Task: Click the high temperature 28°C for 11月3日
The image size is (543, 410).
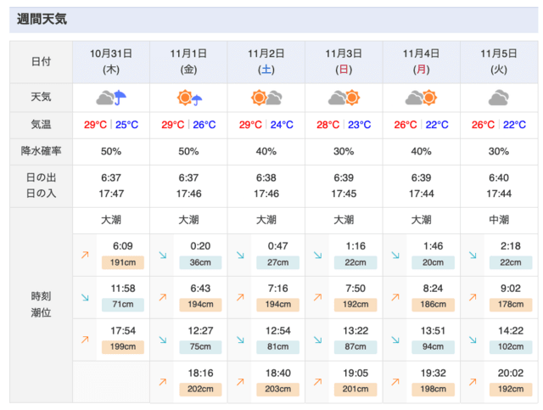Action: tap(327, 125)
